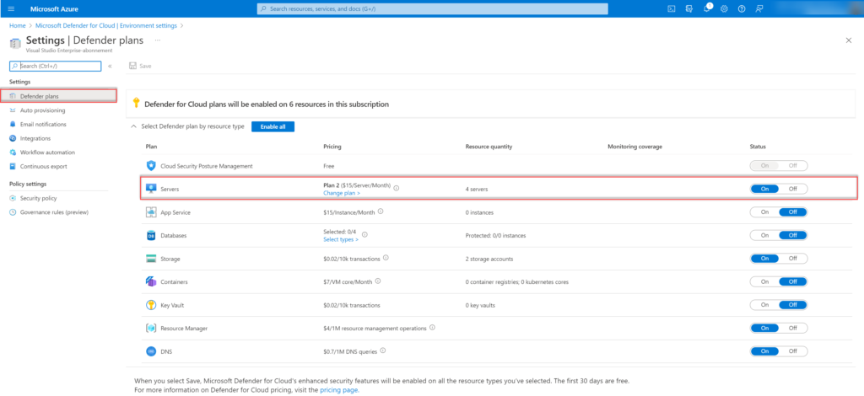Open the ellipsis more options next to Defender plans

pos(158,40)
